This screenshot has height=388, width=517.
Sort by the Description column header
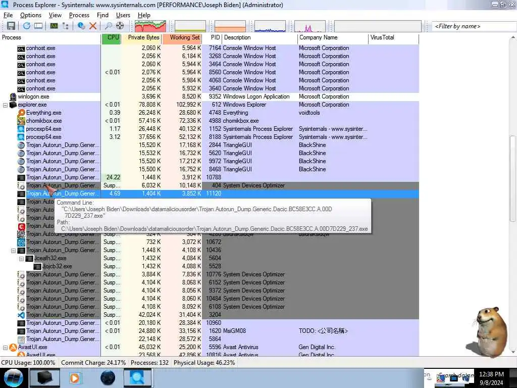click(x=260, y=37)
